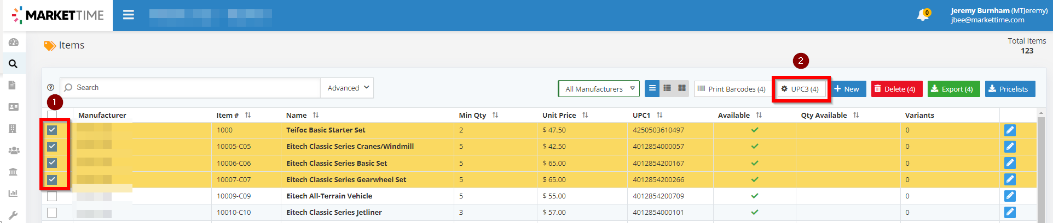The height and width of the screenshot is (223, 1053).
Task: Click the Print Barcodes (4) button
Action: coord(732,88)
